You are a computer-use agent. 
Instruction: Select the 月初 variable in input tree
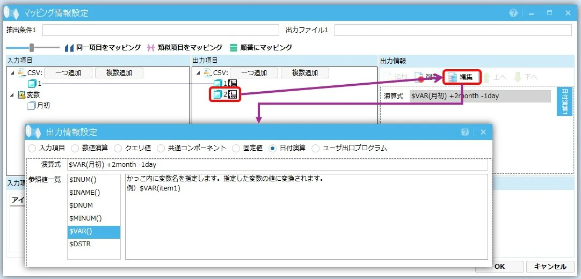coord(39,106)
